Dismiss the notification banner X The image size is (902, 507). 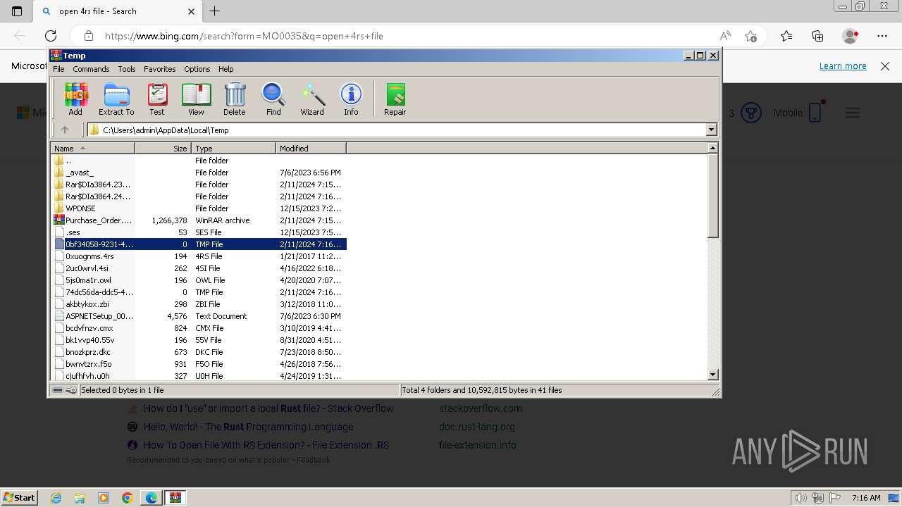coord(885,66)
